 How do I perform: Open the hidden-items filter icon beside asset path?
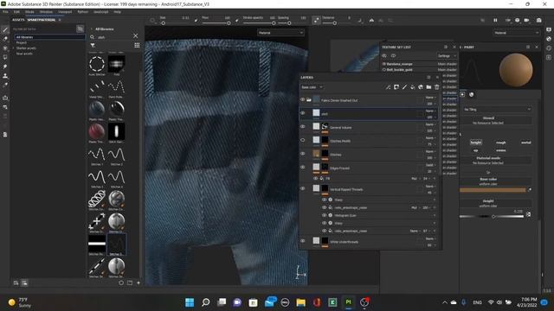81,29
